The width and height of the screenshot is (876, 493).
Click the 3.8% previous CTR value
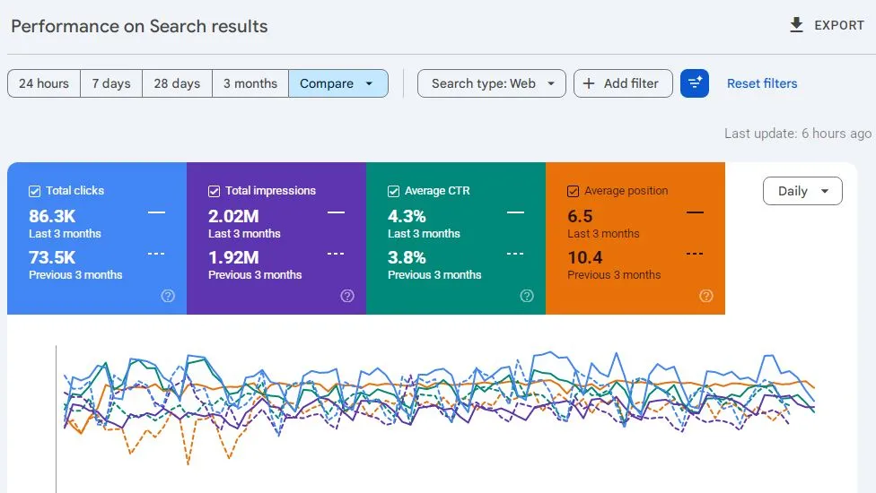(407, 257)
